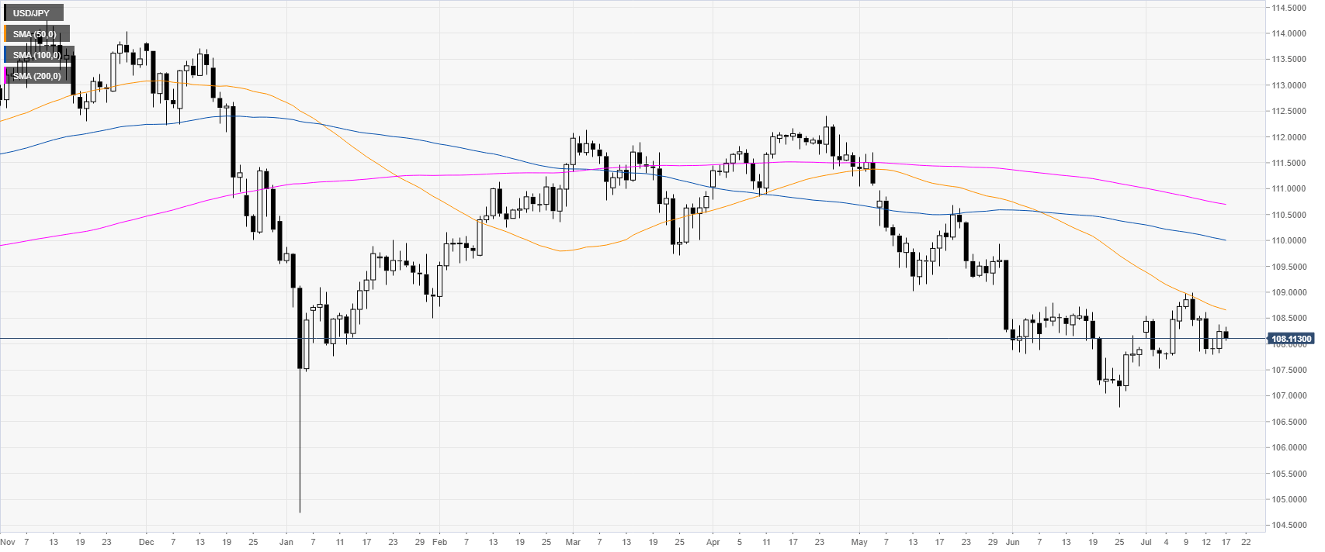This screenshot has width=1325, height=552.
Task: Click the Mar marker on the time axis
Action: click(x=573, y=542)
